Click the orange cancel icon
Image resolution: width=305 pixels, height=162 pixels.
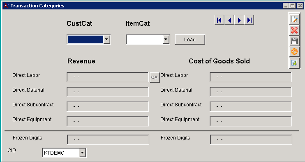click(294, 52)
